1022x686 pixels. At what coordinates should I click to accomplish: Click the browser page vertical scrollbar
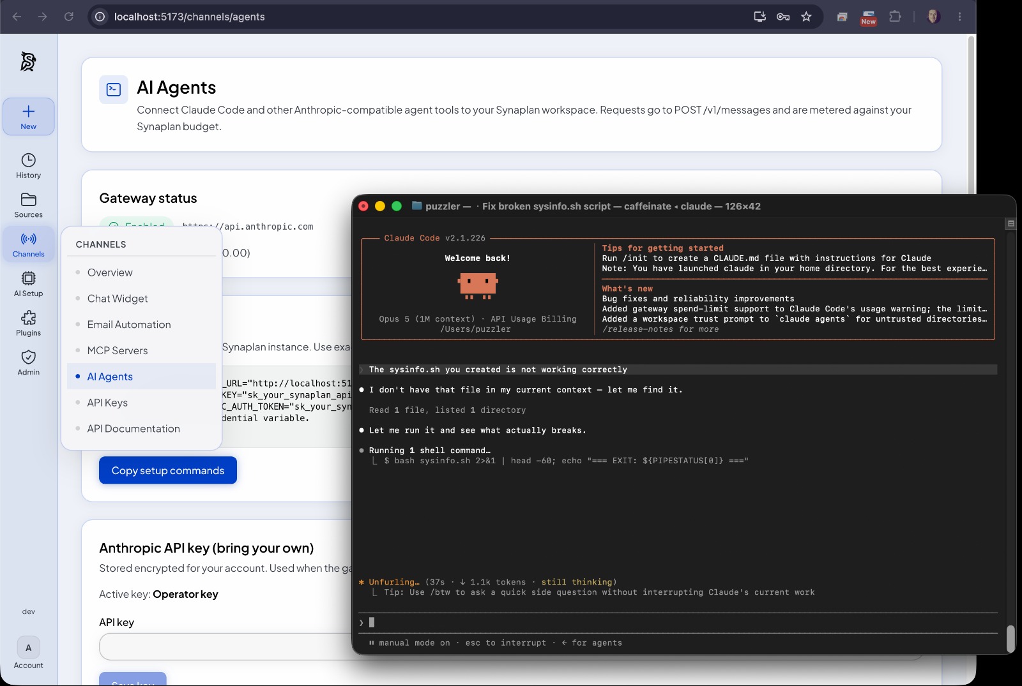pos(972,115)
